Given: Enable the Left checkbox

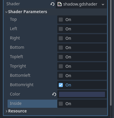Looking at the screenshot, I should 61,29.
